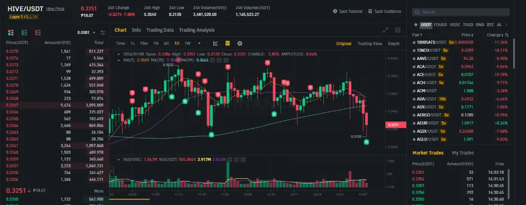Switch to Trading Analysis tab
The width and height of the screenshot is (526, 205).
point(197,30)
